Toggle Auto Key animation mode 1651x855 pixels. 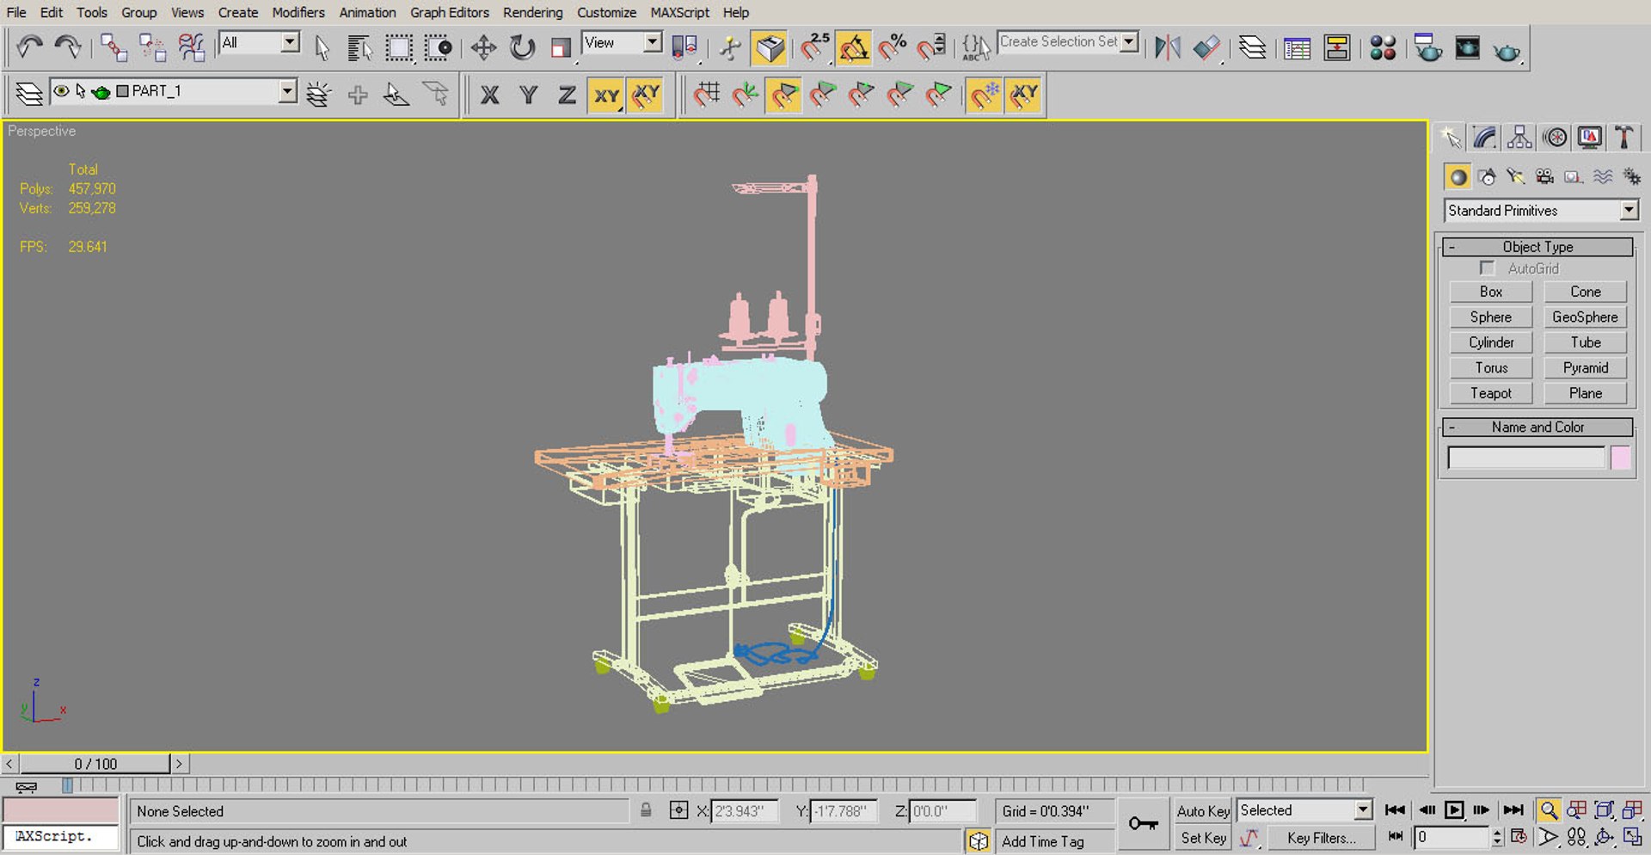pos(1203,811)
